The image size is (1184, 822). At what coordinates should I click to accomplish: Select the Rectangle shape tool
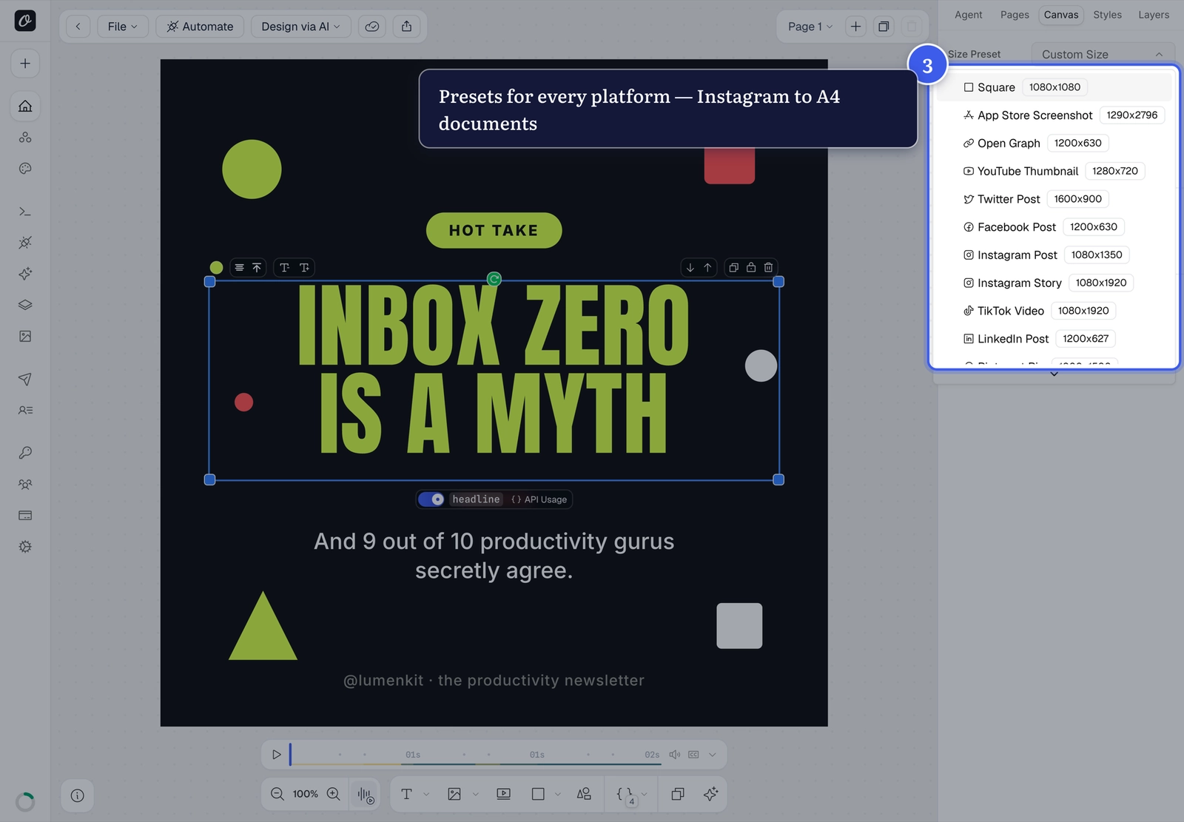[538, 794]
